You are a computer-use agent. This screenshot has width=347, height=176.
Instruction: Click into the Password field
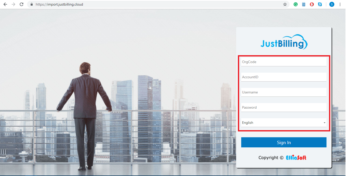point(284,108)
